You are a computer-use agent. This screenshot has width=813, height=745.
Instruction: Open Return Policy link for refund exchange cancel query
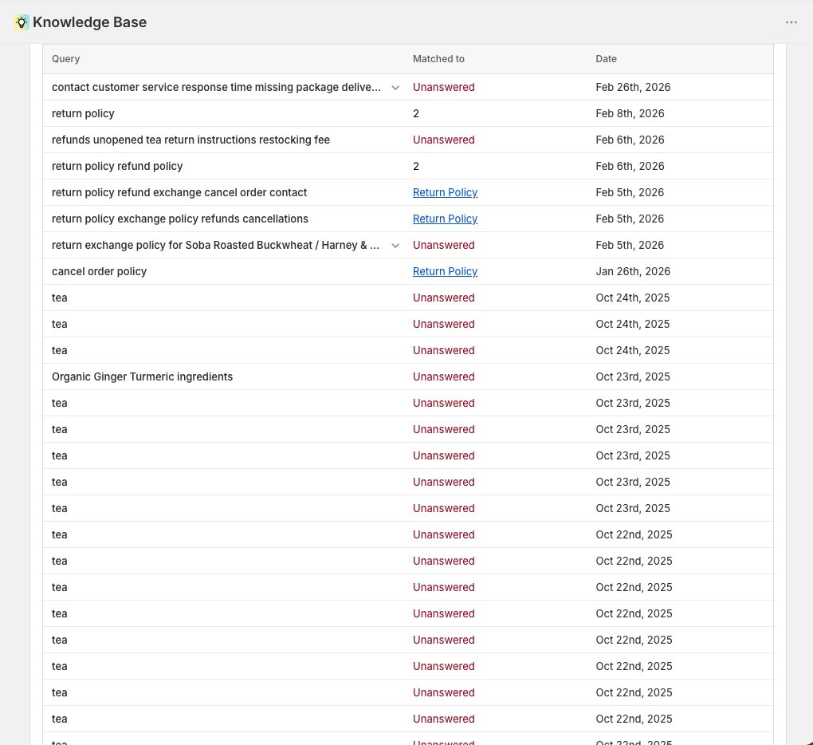tap(445, 192)
